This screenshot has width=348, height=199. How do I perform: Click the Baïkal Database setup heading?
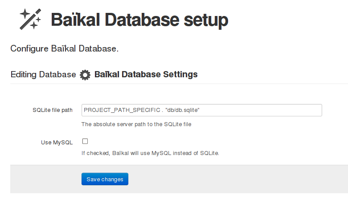click(139, 20)
